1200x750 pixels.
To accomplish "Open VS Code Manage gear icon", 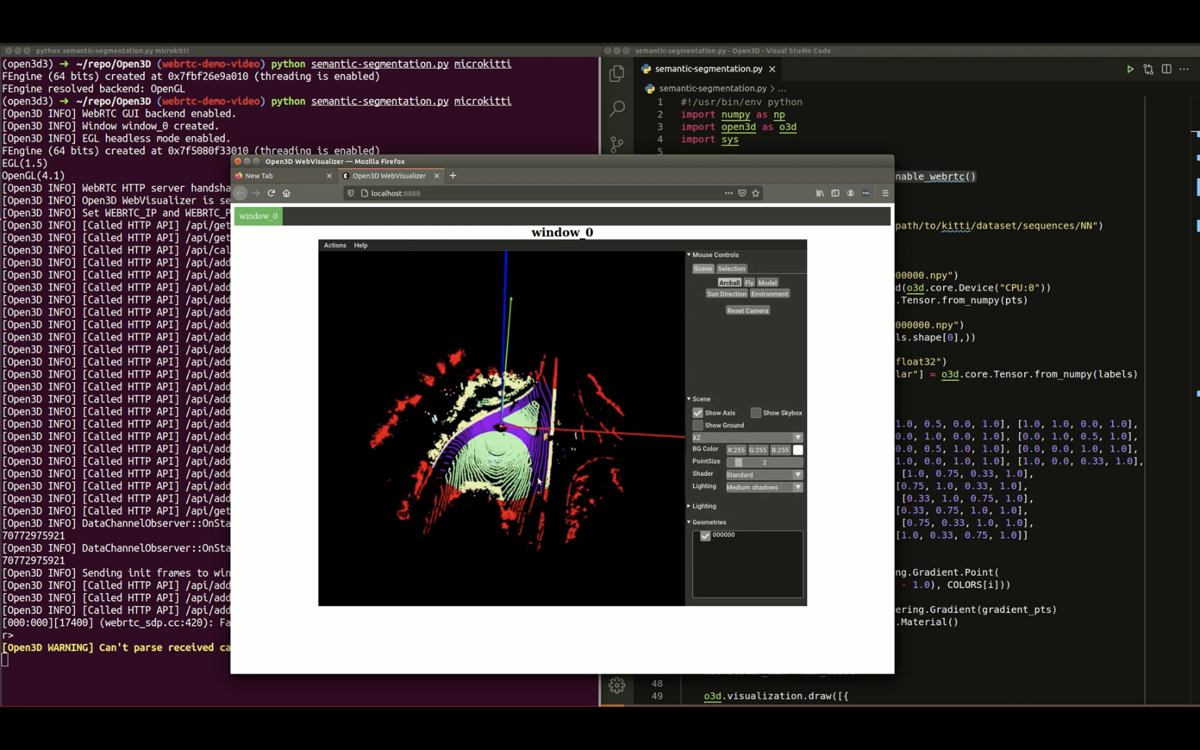I will 617,685.
